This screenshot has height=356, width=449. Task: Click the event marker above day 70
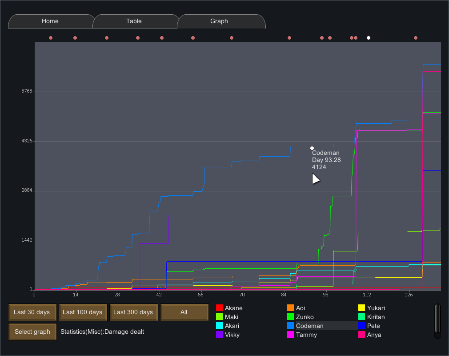pos(232,38)
